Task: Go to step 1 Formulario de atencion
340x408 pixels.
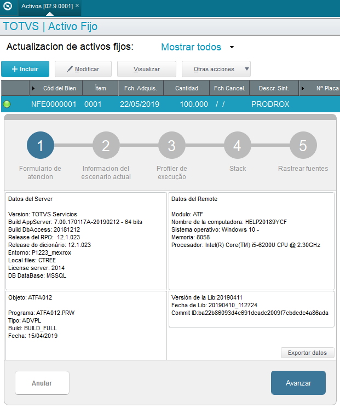Action: tap(41, 145)
